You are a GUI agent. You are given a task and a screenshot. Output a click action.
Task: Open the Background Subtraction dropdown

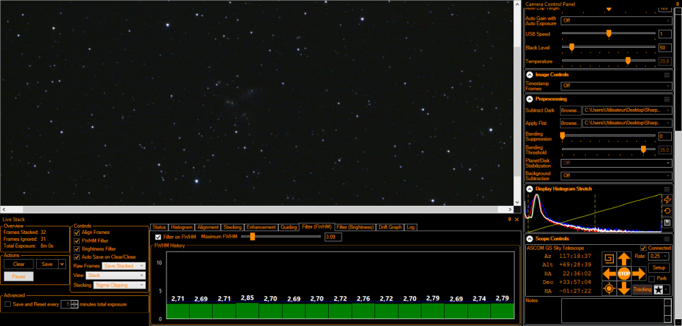(617, 175)
